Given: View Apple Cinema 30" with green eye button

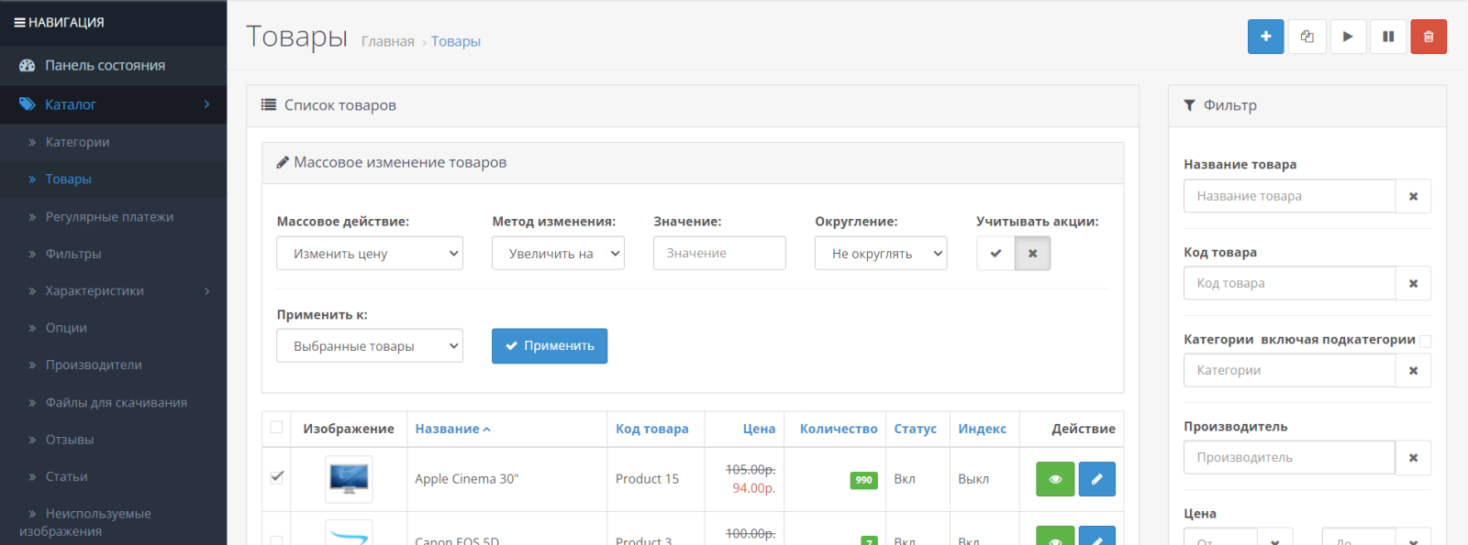Looking at the screenshot, I should coord(1055,479).
